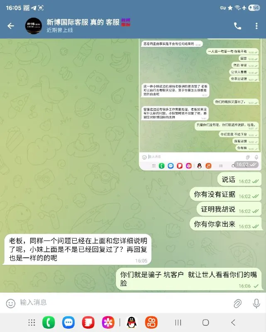Tap the chat title 新博国际客服 真的 客服

[83, 22]
